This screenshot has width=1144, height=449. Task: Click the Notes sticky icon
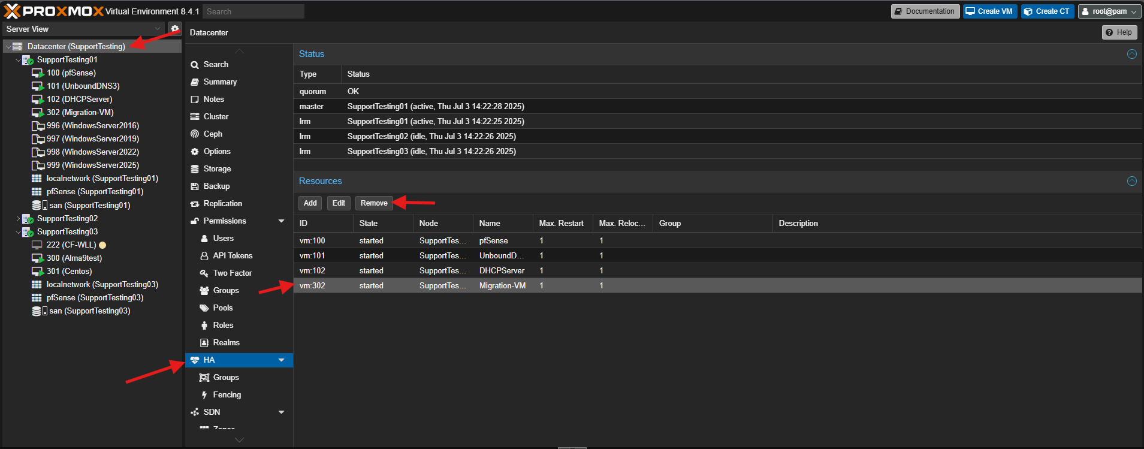195,100
